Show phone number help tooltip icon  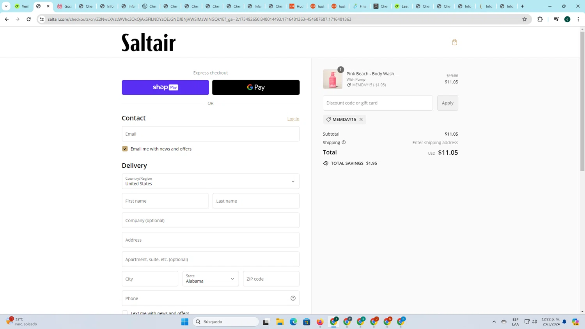293,298
